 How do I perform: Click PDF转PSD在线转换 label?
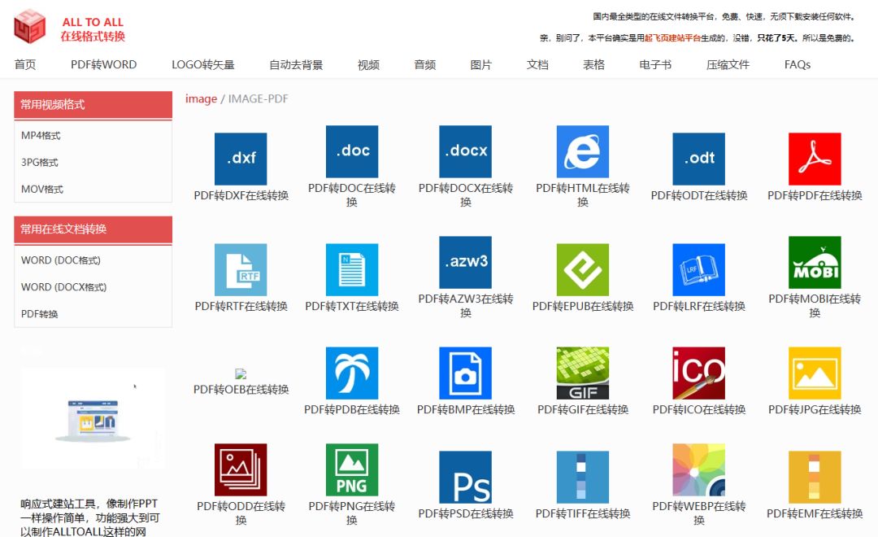coord(465,513)
